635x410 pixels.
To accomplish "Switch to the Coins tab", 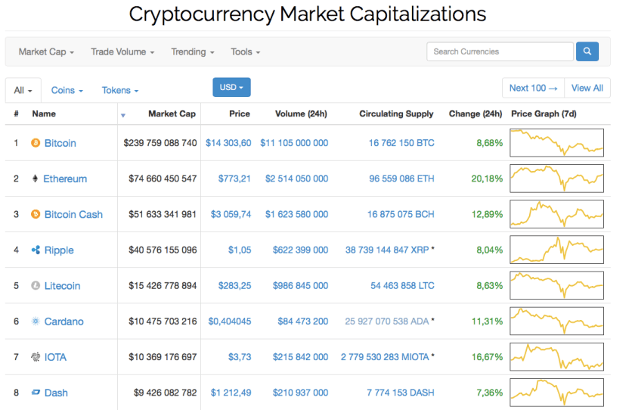I will pyautogui.click(x=67, y=90).
